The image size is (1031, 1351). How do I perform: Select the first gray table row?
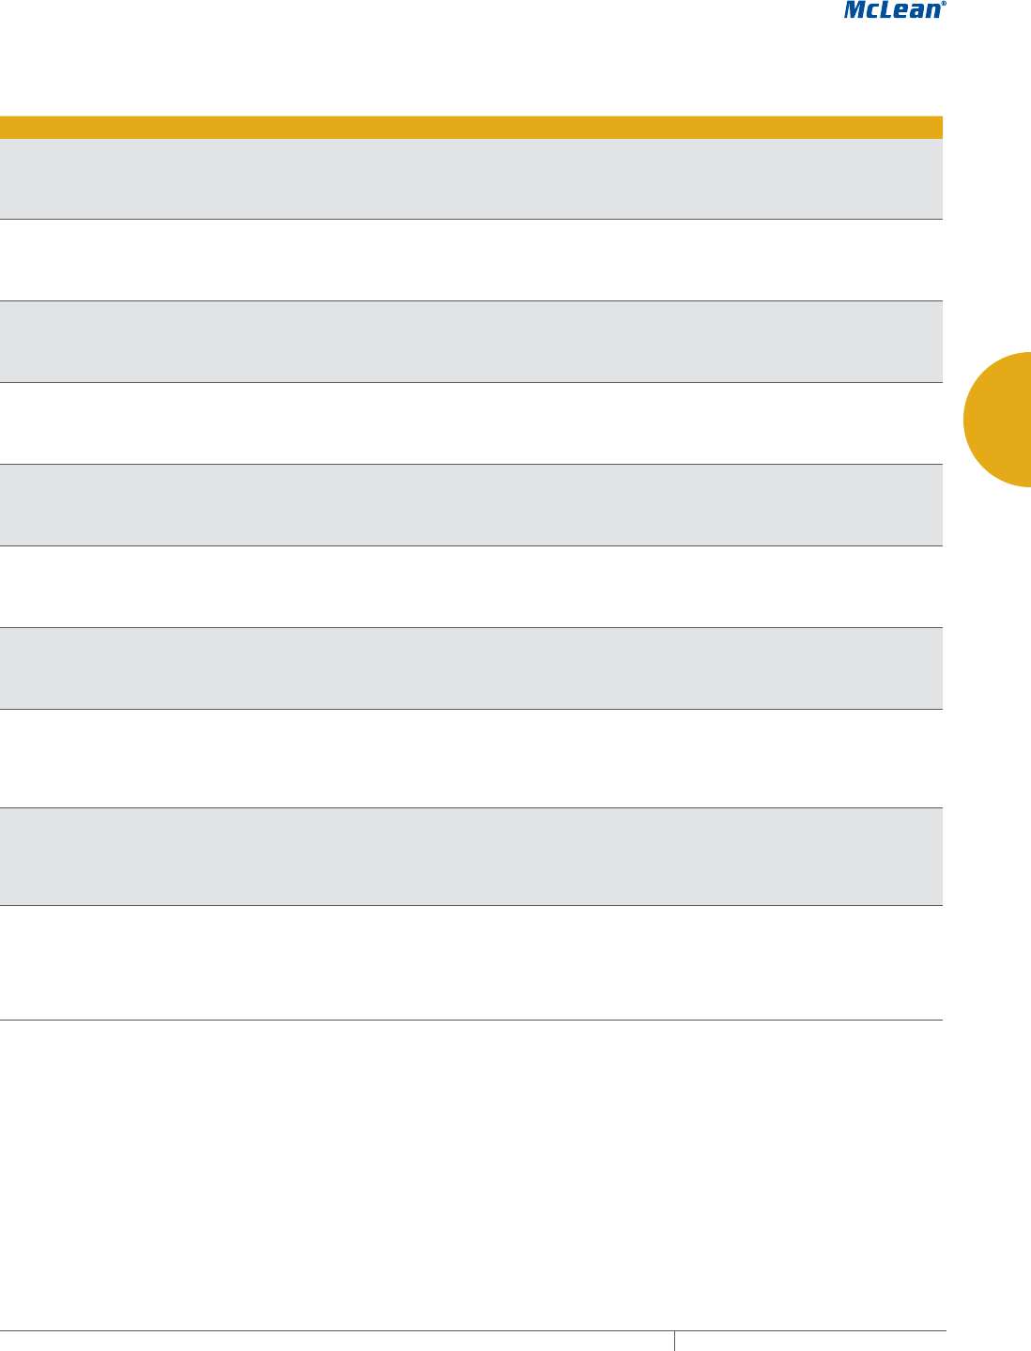471,178
